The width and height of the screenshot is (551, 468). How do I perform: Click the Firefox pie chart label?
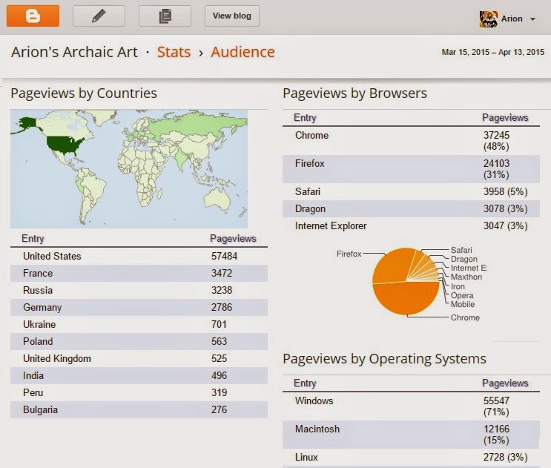point(349,254)
